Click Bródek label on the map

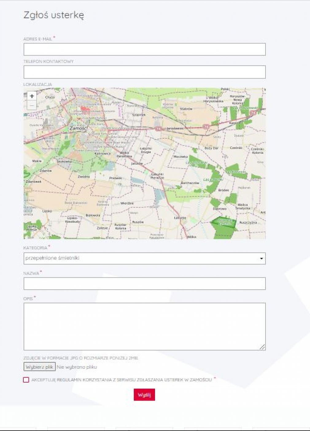[223, 190]
